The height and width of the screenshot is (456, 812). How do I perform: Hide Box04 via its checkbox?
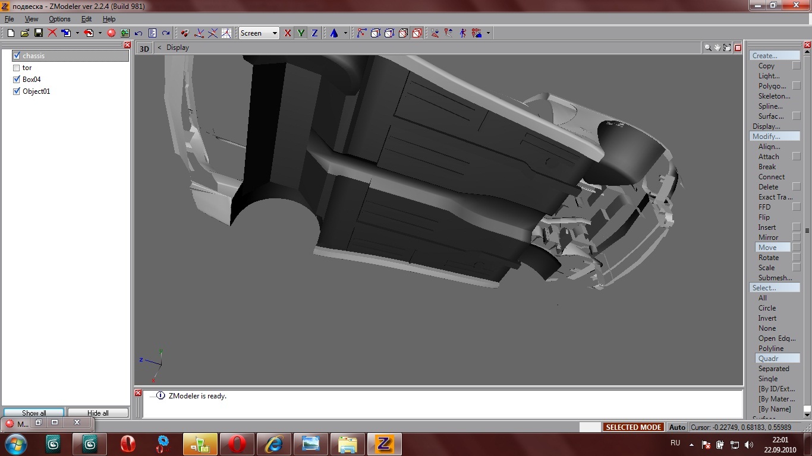coord(17,80)
